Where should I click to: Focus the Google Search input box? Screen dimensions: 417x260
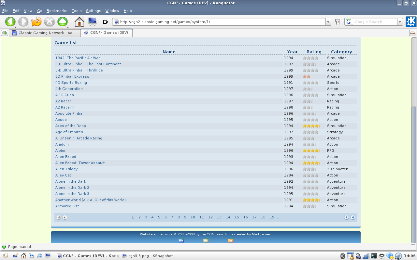375,22
